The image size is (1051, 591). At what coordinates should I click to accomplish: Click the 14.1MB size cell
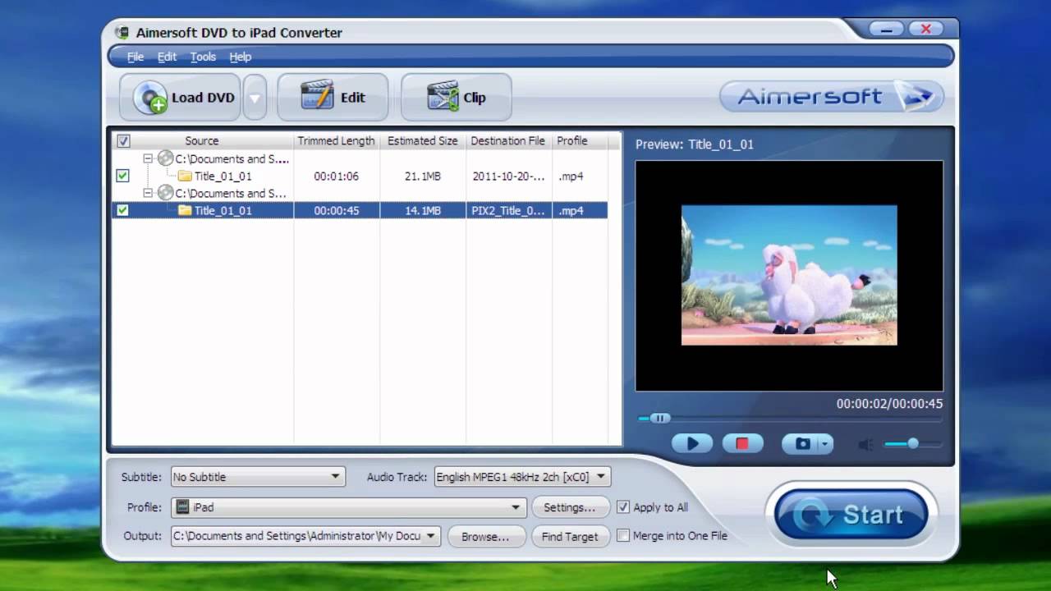click(x=422, y=210)
